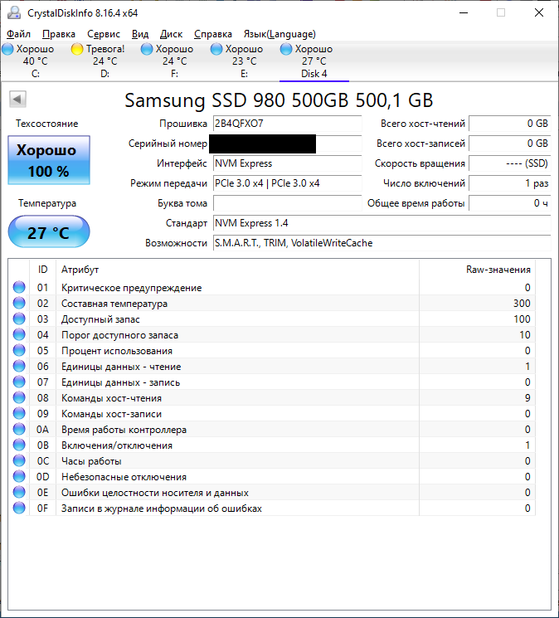Click the 27 °C temperature button
This screenshot has height=618, width=559.
pos(49,231)
